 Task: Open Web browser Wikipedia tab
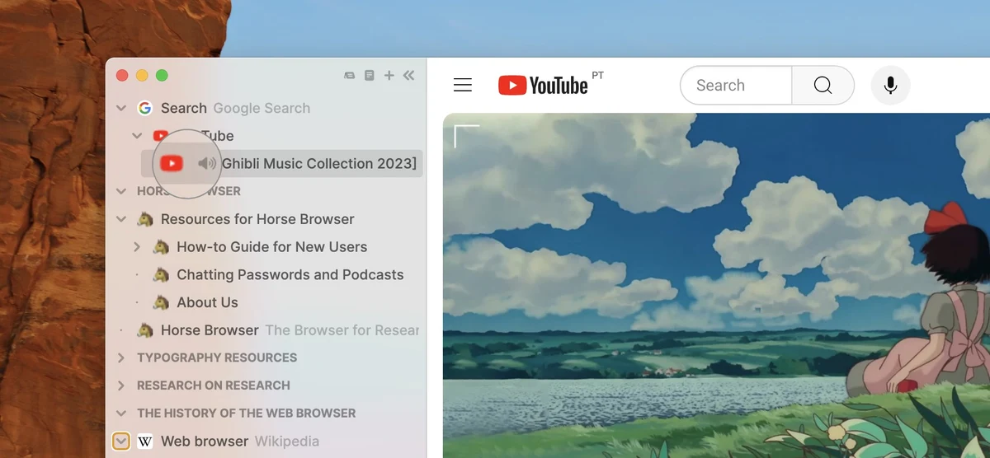coord(240,442)
